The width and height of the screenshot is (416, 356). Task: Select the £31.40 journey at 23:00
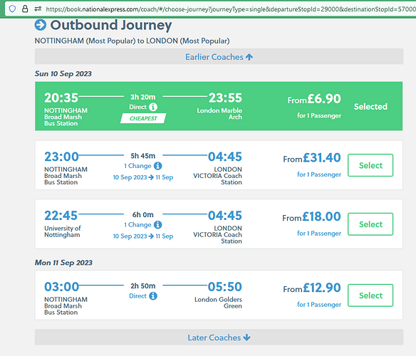tap(370, 165)
